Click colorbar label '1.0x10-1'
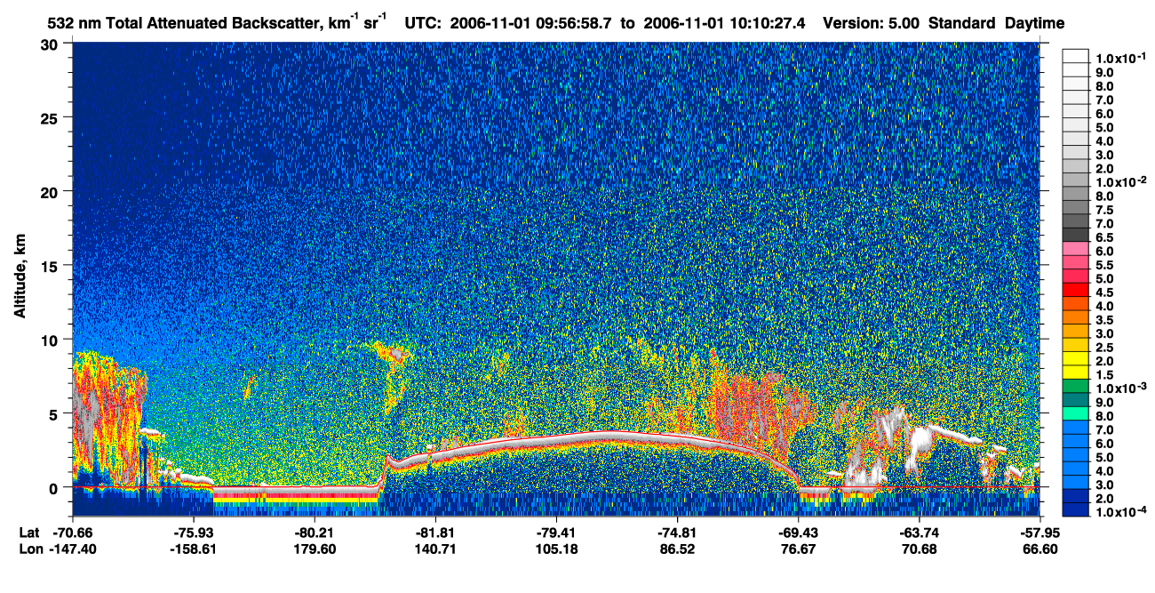The image size is (1155, 593). (1123, 58)
